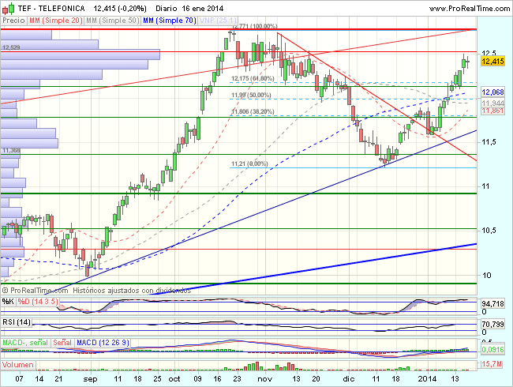This screenshot has height=387, width=513.
Task: Click the 'oct' month label on time axis
Action: (174, 379)
